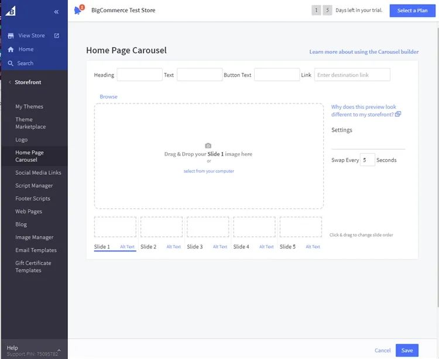Go back from Storefront menu chevron
439x359 pixels.
pos(10,82)
